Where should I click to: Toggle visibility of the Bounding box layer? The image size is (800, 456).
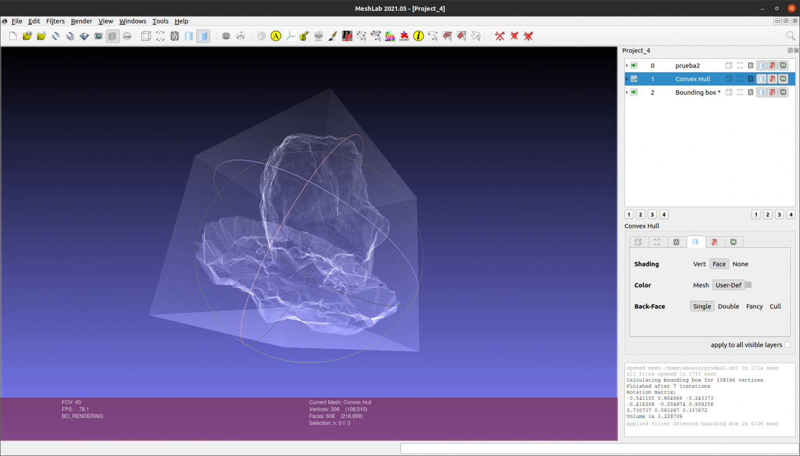tap(633, 92)
